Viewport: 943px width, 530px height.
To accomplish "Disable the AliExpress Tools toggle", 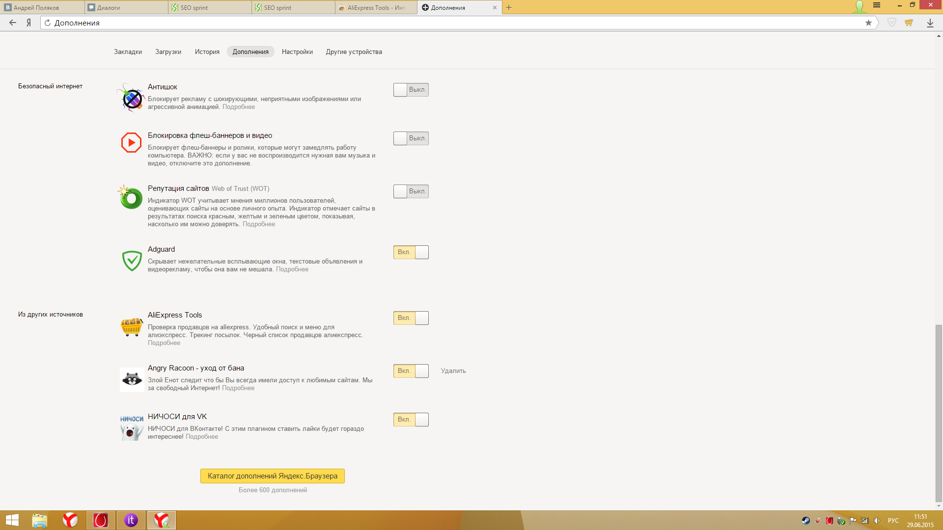I will point(411,318).
